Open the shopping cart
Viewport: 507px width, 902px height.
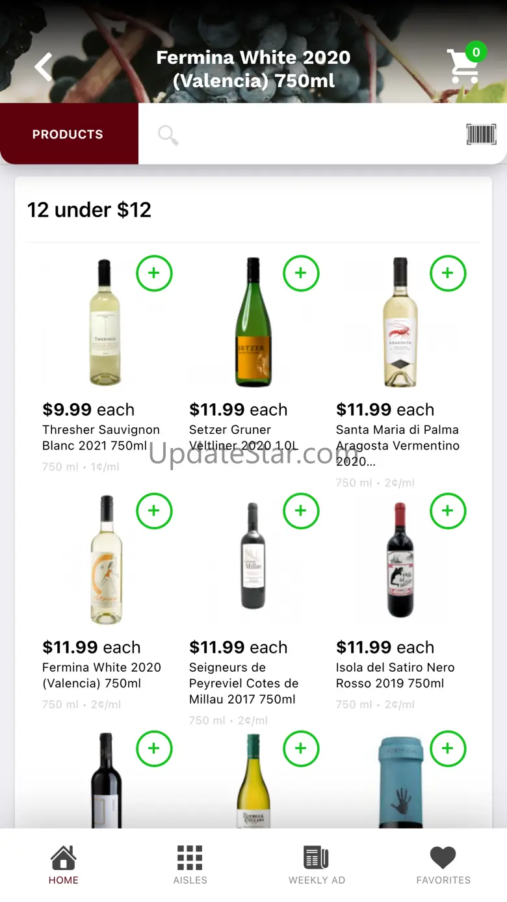465,66
